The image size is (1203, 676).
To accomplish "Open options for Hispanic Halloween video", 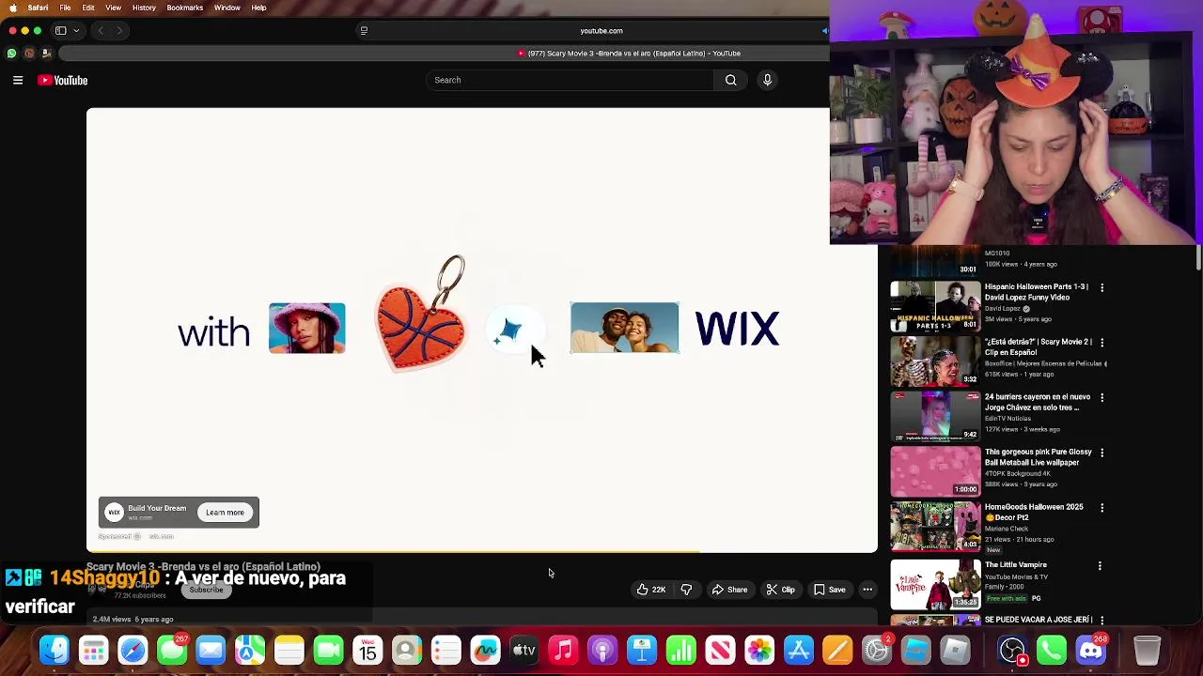I will (1101, 287).
